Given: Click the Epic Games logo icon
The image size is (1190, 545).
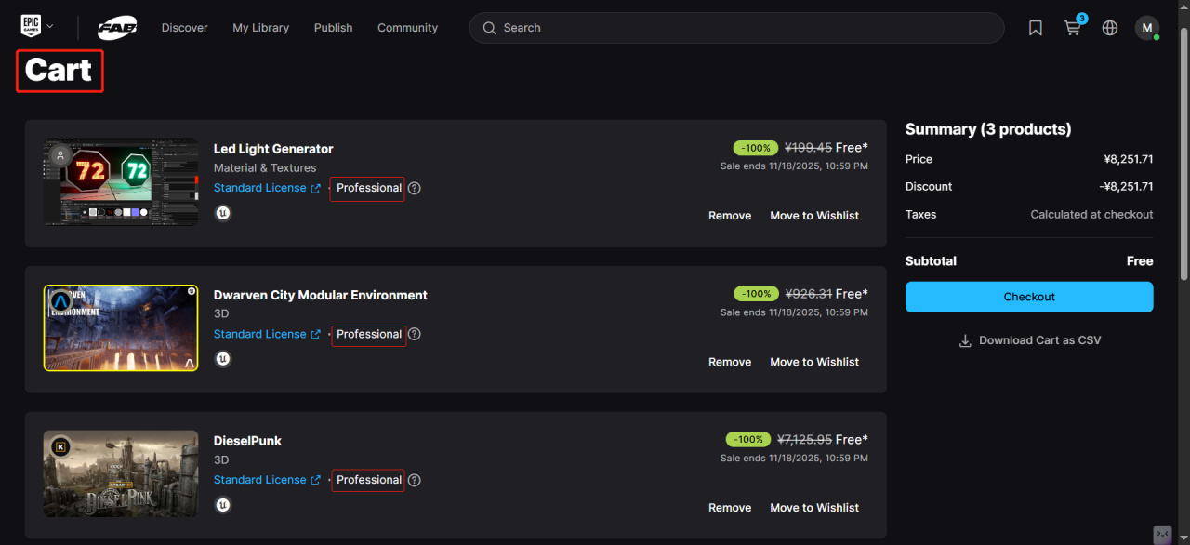Looking at the screenshot, I should coord(31,27).
